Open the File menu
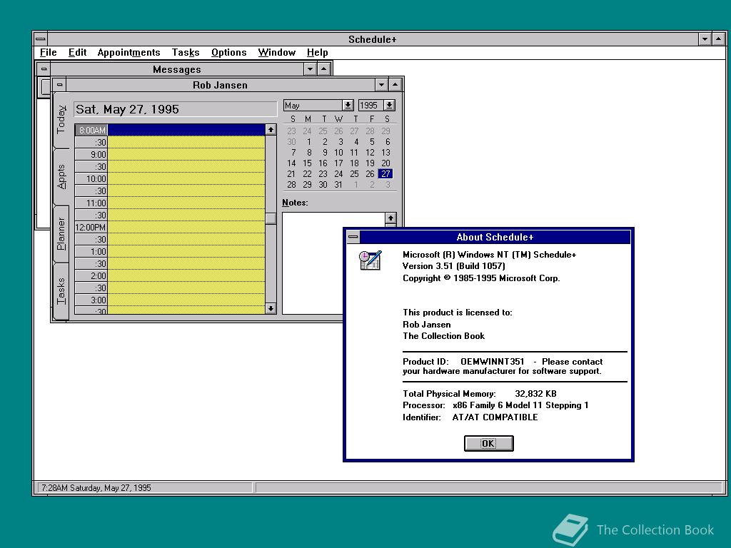The width and height of the screenshot is (731, 548). point(49,52)
